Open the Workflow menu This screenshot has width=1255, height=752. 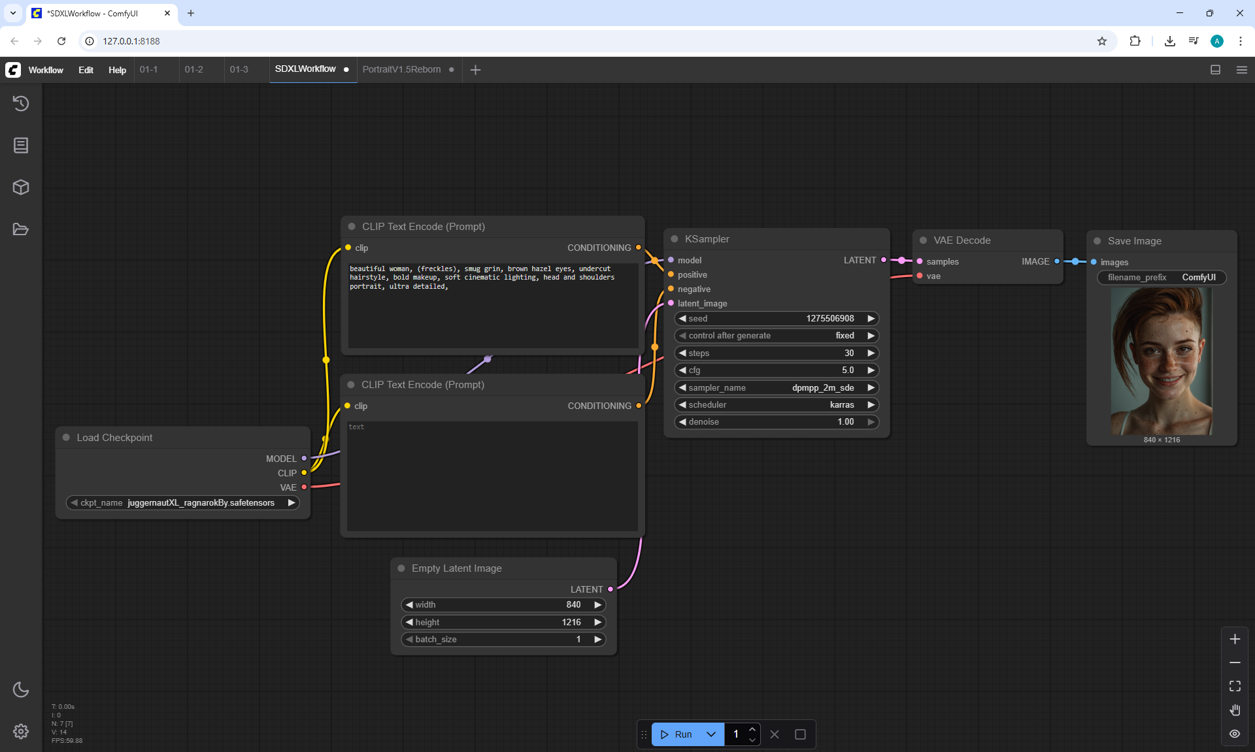click(x=46, y=70)
